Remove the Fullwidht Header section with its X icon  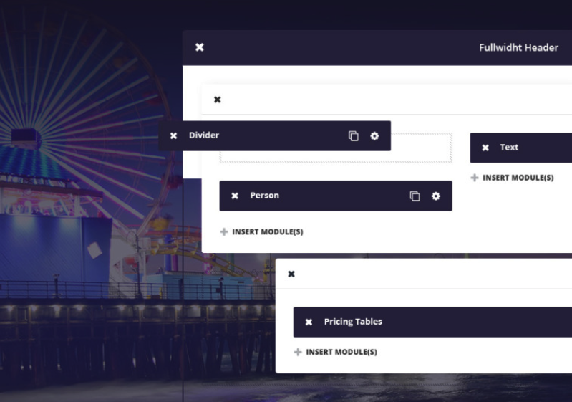click(x=200, y=47)
